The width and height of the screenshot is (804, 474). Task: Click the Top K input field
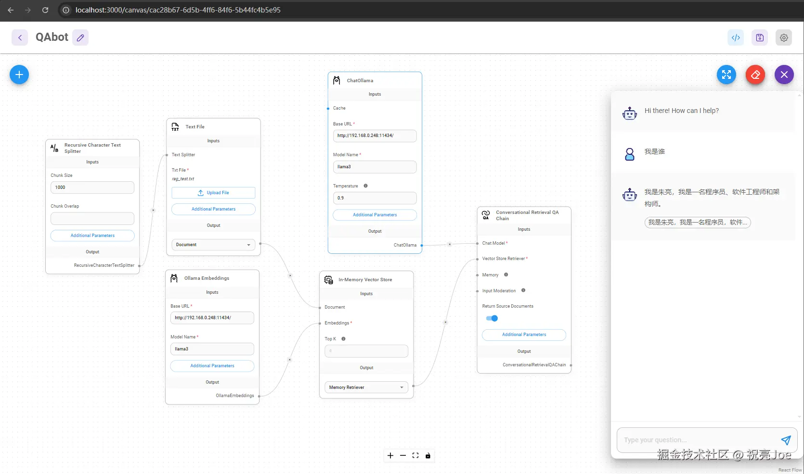click(x=366, y=351)
